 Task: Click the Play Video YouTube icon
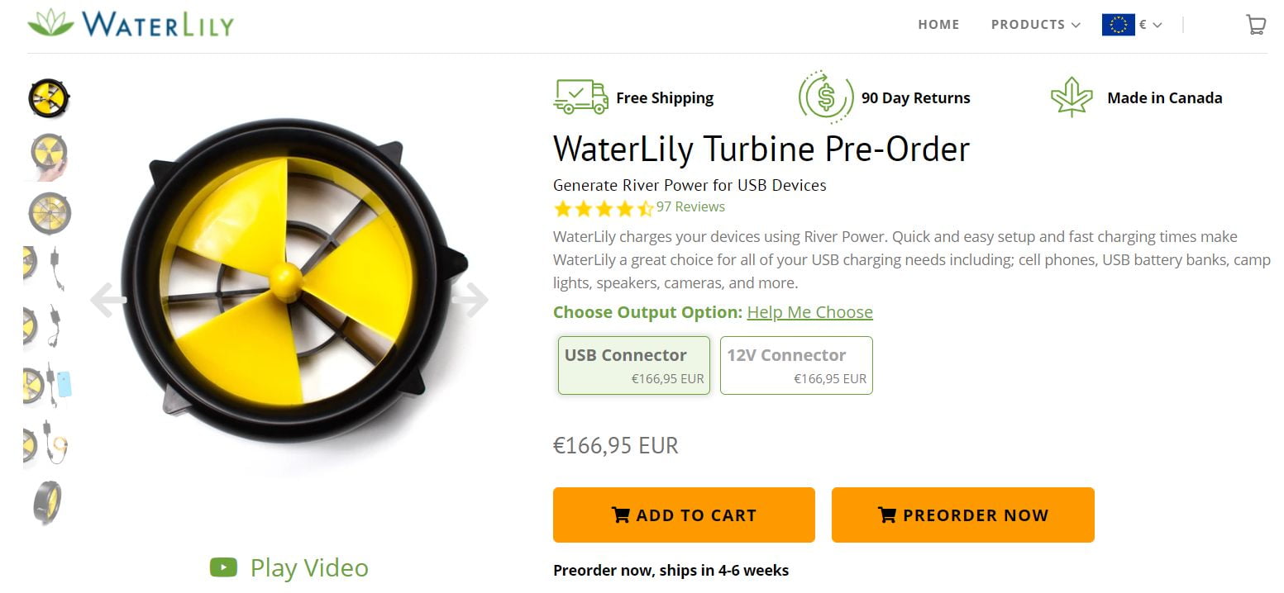(x=223, y=567)
